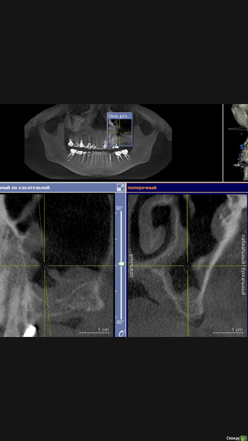Image resolution: width=248 pixels, height=441 pixels.
Task: Click the 'оральный' orientation label
Action: point(132,266)
